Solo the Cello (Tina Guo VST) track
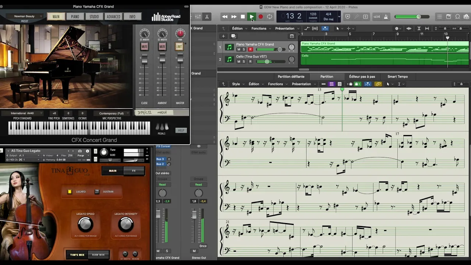The image size is (471, 265). pos(244,61)
